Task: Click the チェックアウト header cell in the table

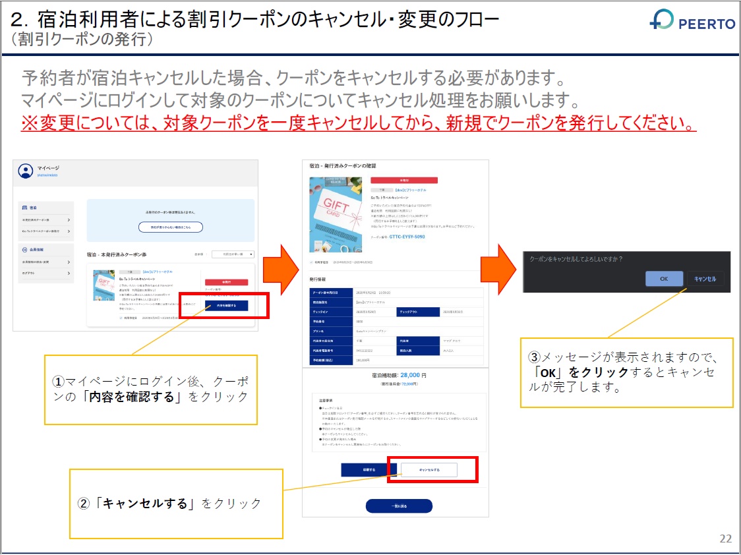Action: pos(418,312)
